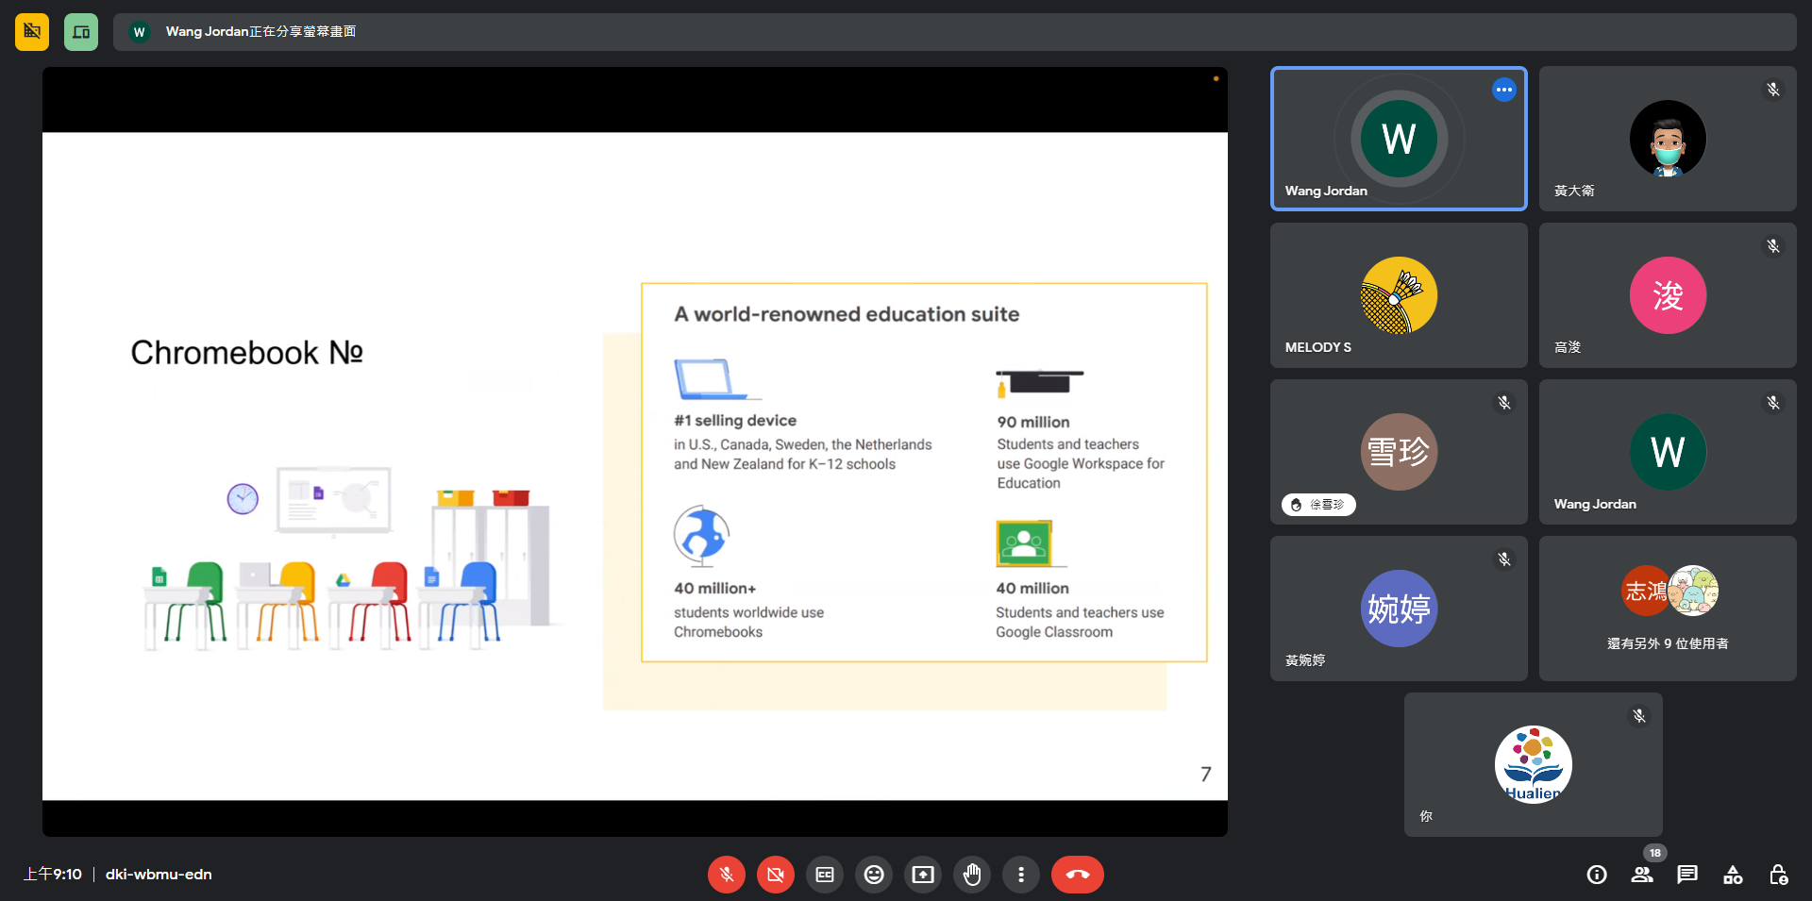
Task: Click the green screen layout icon
Action: [x=81, y=32]
